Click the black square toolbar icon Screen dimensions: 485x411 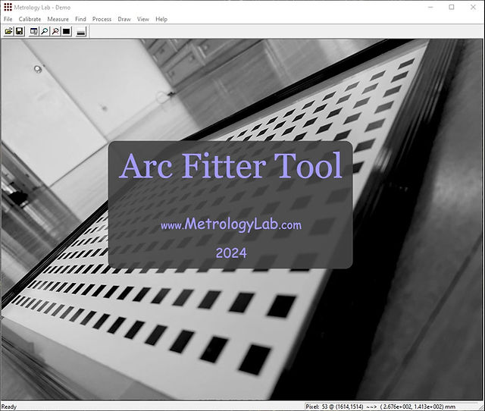[67, 31]
